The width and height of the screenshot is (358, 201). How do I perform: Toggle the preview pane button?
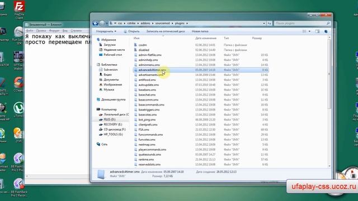tap(317, 31)
